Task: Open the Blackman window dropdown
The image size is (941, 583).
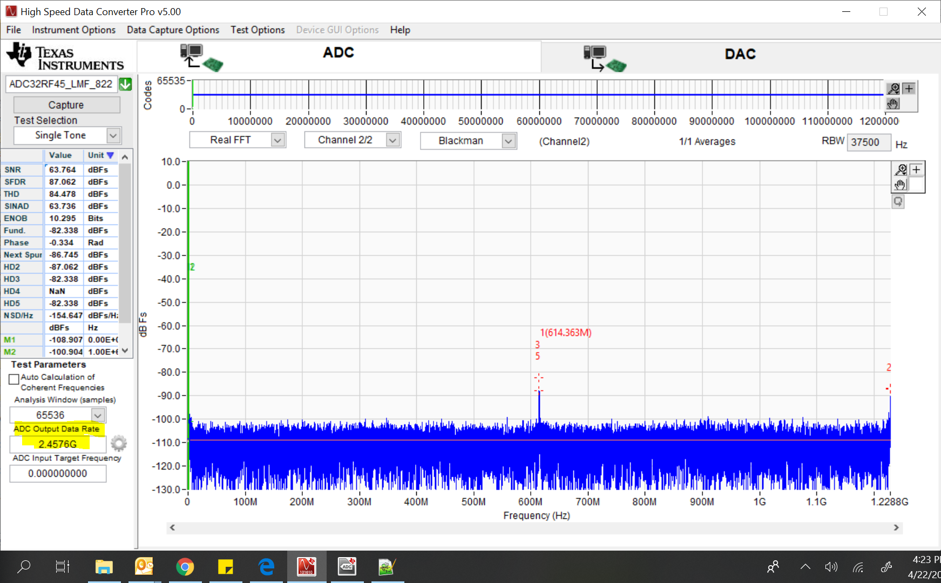Action: [x=509, y=141]
